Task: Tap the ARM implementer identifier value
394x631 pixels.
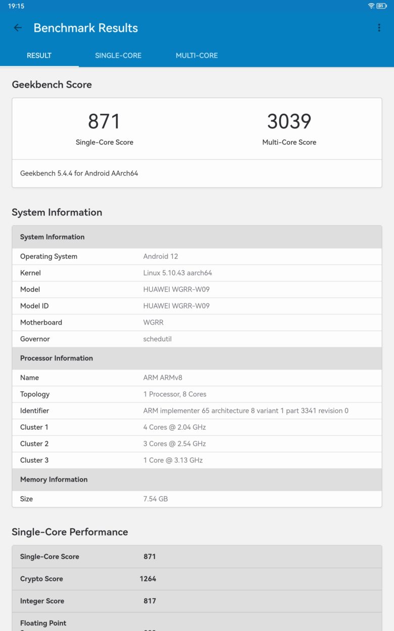Action: click(246, 411)
